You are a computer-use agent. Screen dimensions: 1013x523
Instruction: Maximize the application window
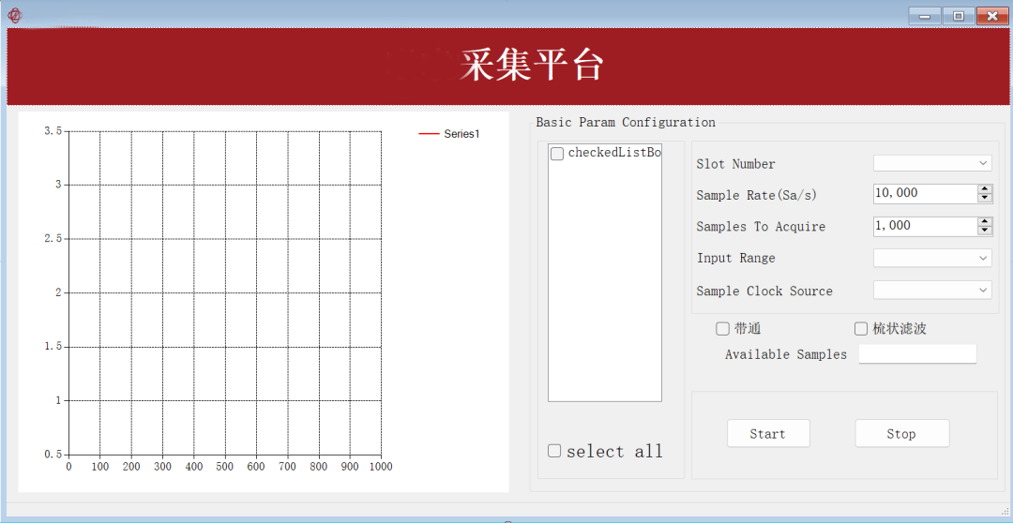click(x=959, y=16)
